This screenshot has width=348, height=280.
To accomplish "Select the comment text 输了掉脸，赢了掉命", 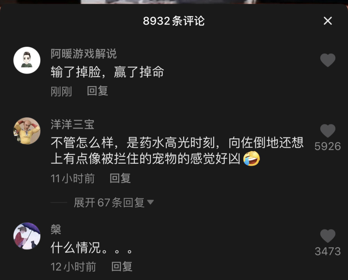I will pos(108,72).
